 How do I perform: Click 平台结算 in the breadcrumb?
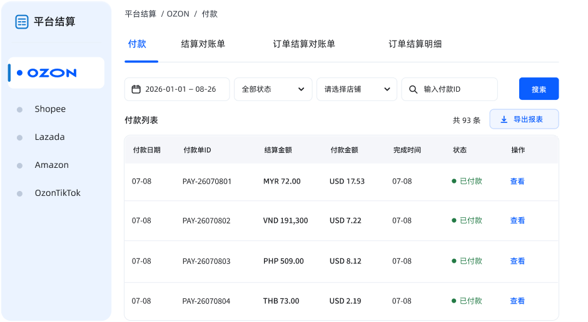(140, 14)
